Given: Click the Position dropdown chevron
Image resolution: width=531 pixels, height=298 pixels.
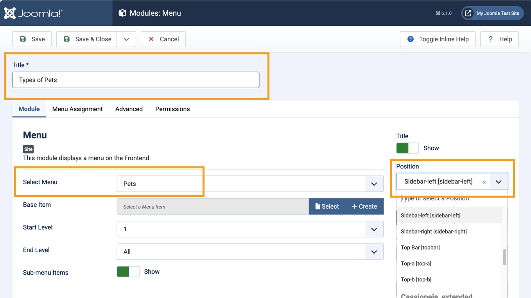Looking at the screenshot, I should (x=499, y=182).
